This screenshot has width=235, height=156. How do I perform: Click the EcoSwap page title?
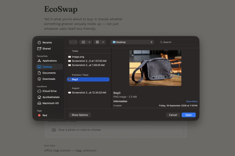tap(61, 9)
